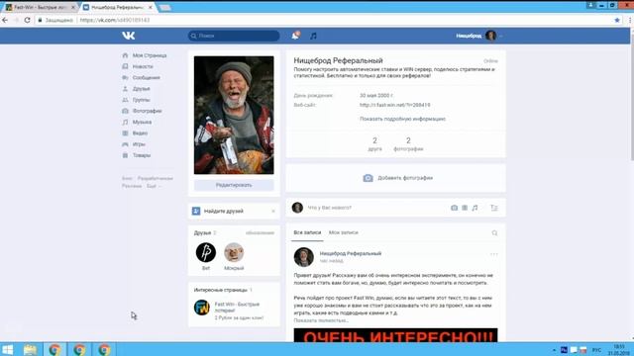
Task: Click Реклама footer link in sidebar
Action: [132, 186]
